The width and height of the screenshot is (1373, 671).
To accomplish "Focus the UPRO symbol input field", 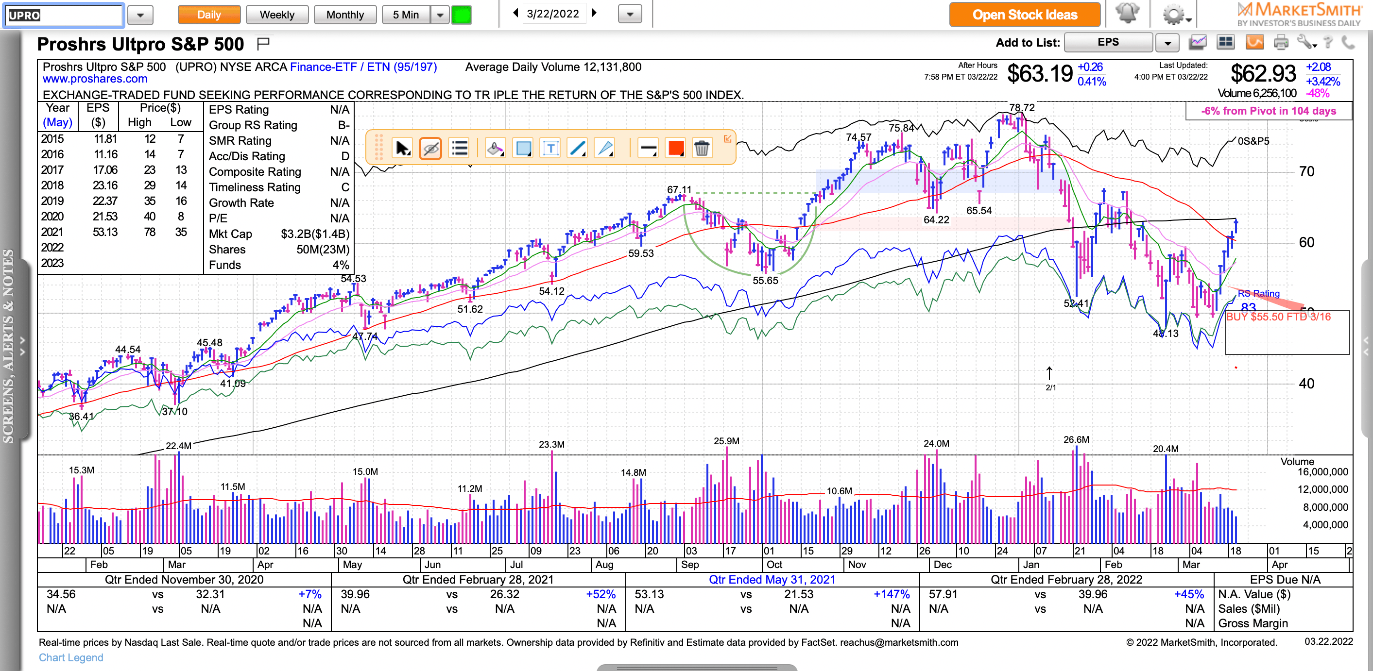I will pyautogui.click(x=64, y=15).
